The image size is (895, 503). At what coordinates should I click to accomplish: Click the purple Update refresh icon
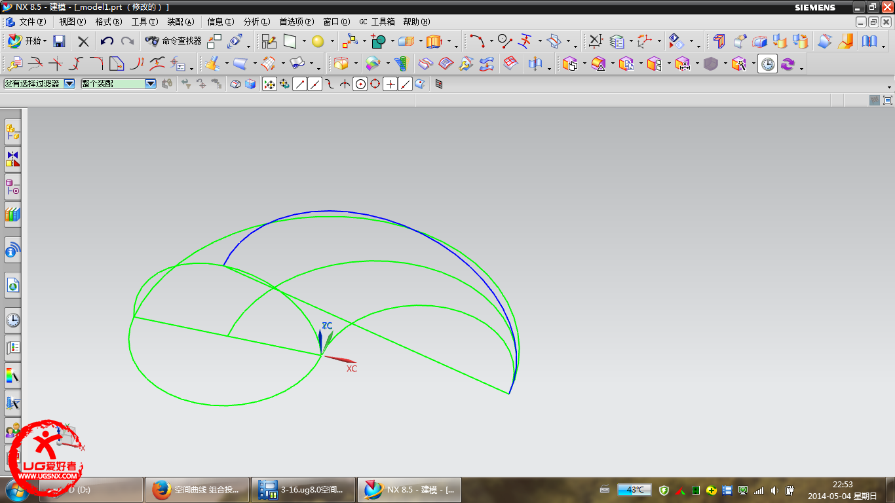787,64
